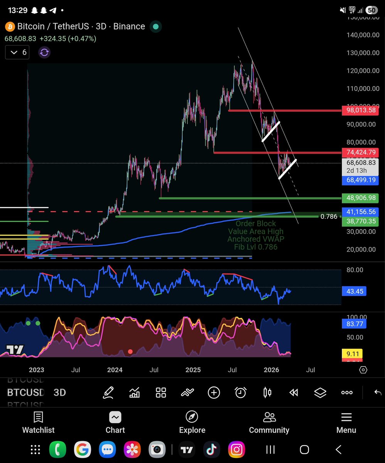This screenshot has height=463, width=385.
Task: Open the drawing tools pencil icon
Action: pyautogui.click(x=108, y=393)
